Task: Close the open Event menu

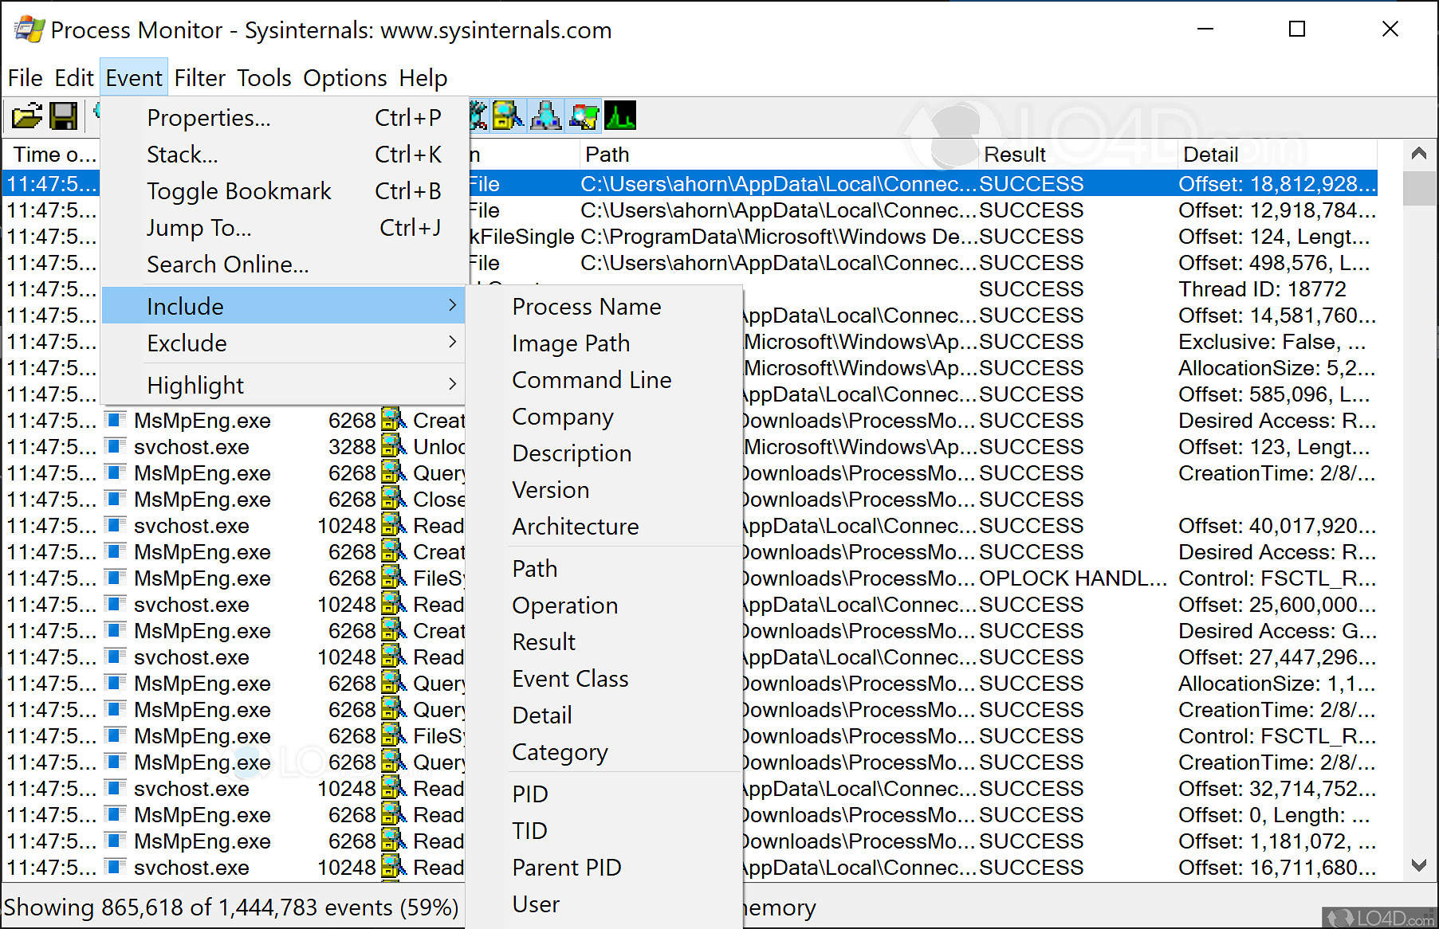Action: pos(134,78)
